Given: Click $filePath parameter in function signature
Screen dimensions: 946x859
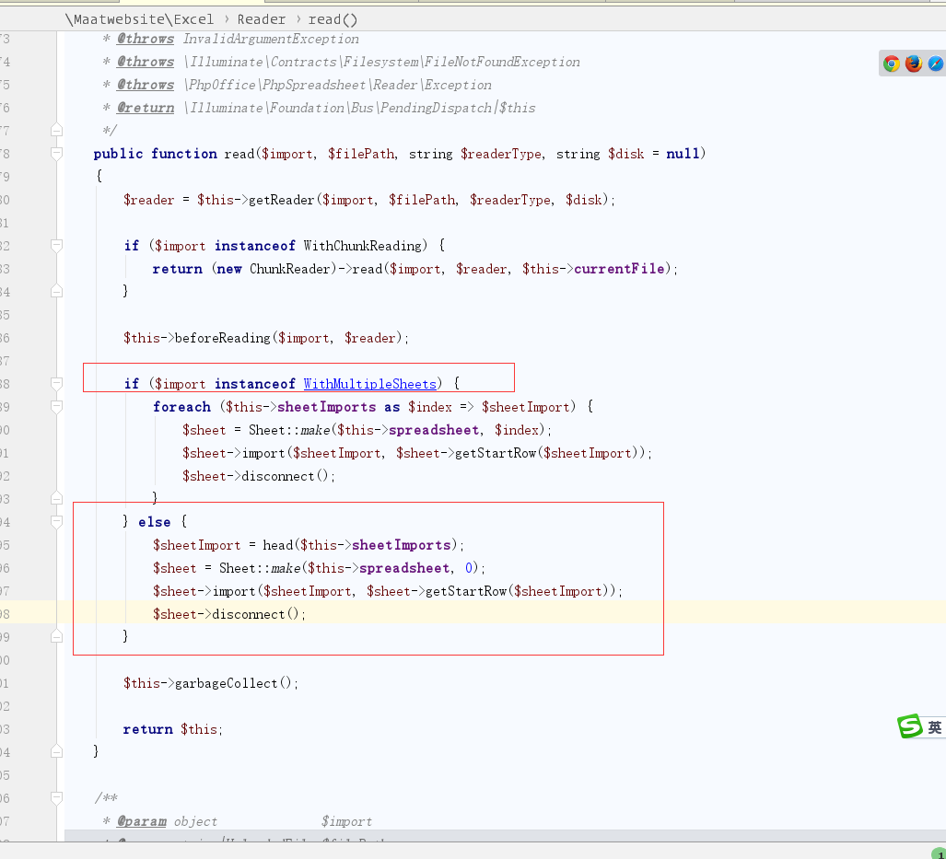Looking at the screenshot, I should [361, 153].
